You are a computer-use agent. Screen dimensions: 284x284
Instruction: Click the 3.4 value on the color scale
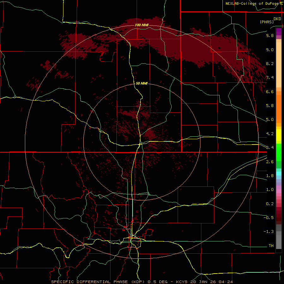[270, 148]
